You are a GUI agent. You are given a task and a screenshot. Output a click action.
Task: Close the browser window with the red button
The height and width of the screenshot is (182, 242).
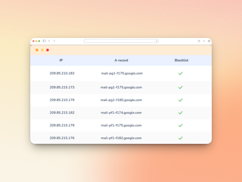[34, 41]
